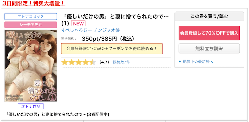
Task: Click the first gold star in the rating
Action: click(x=65, y=62)
